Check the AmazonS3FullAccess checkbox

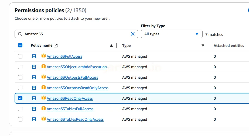20,56
